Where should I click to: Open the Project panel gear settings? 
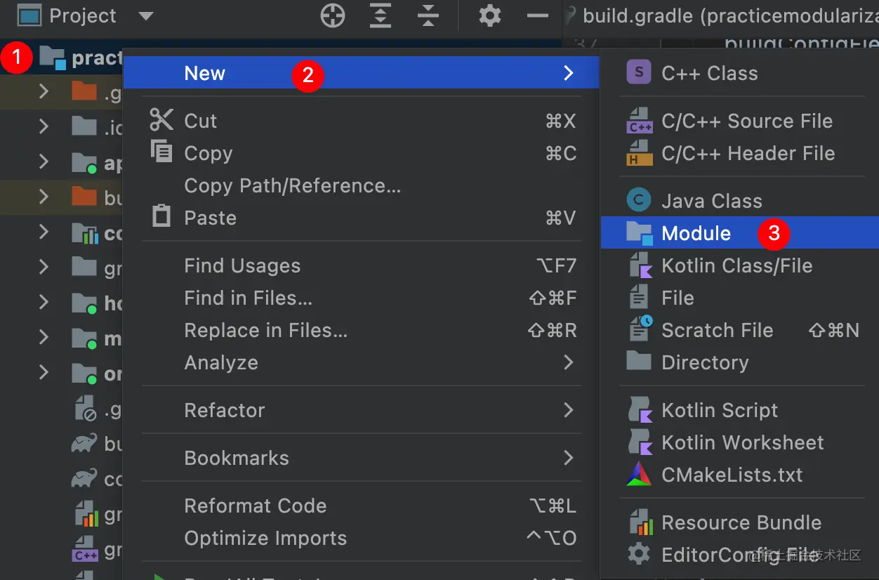pos(489,15)
